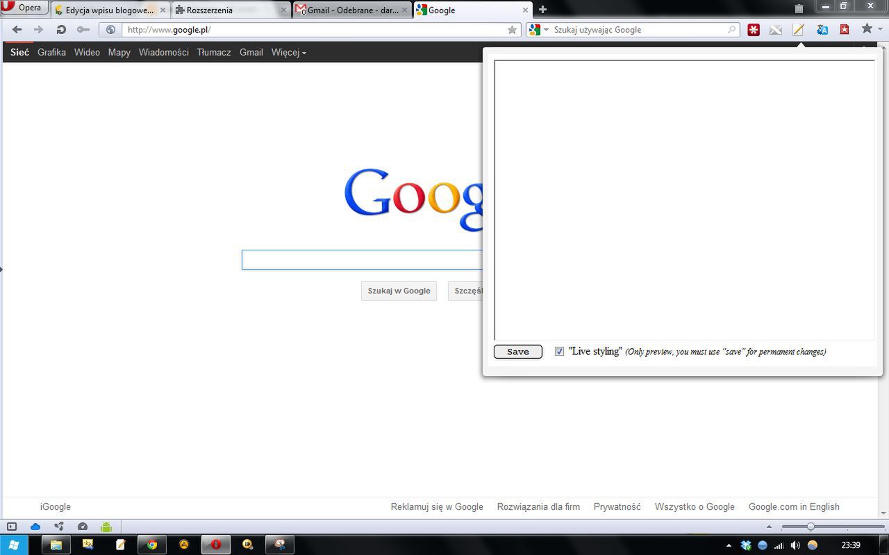Close the Gmail - Odebrane tab
Screen dimensions: 889x555
[404, 10]
